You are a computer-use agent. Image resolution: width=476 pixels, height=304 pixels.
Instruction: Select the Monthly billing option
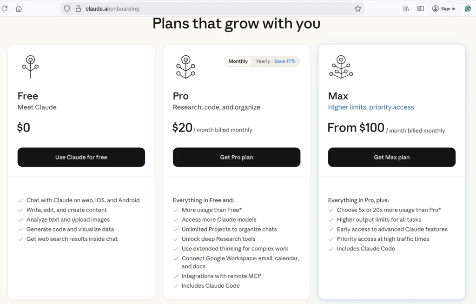(x=238, y=61)
